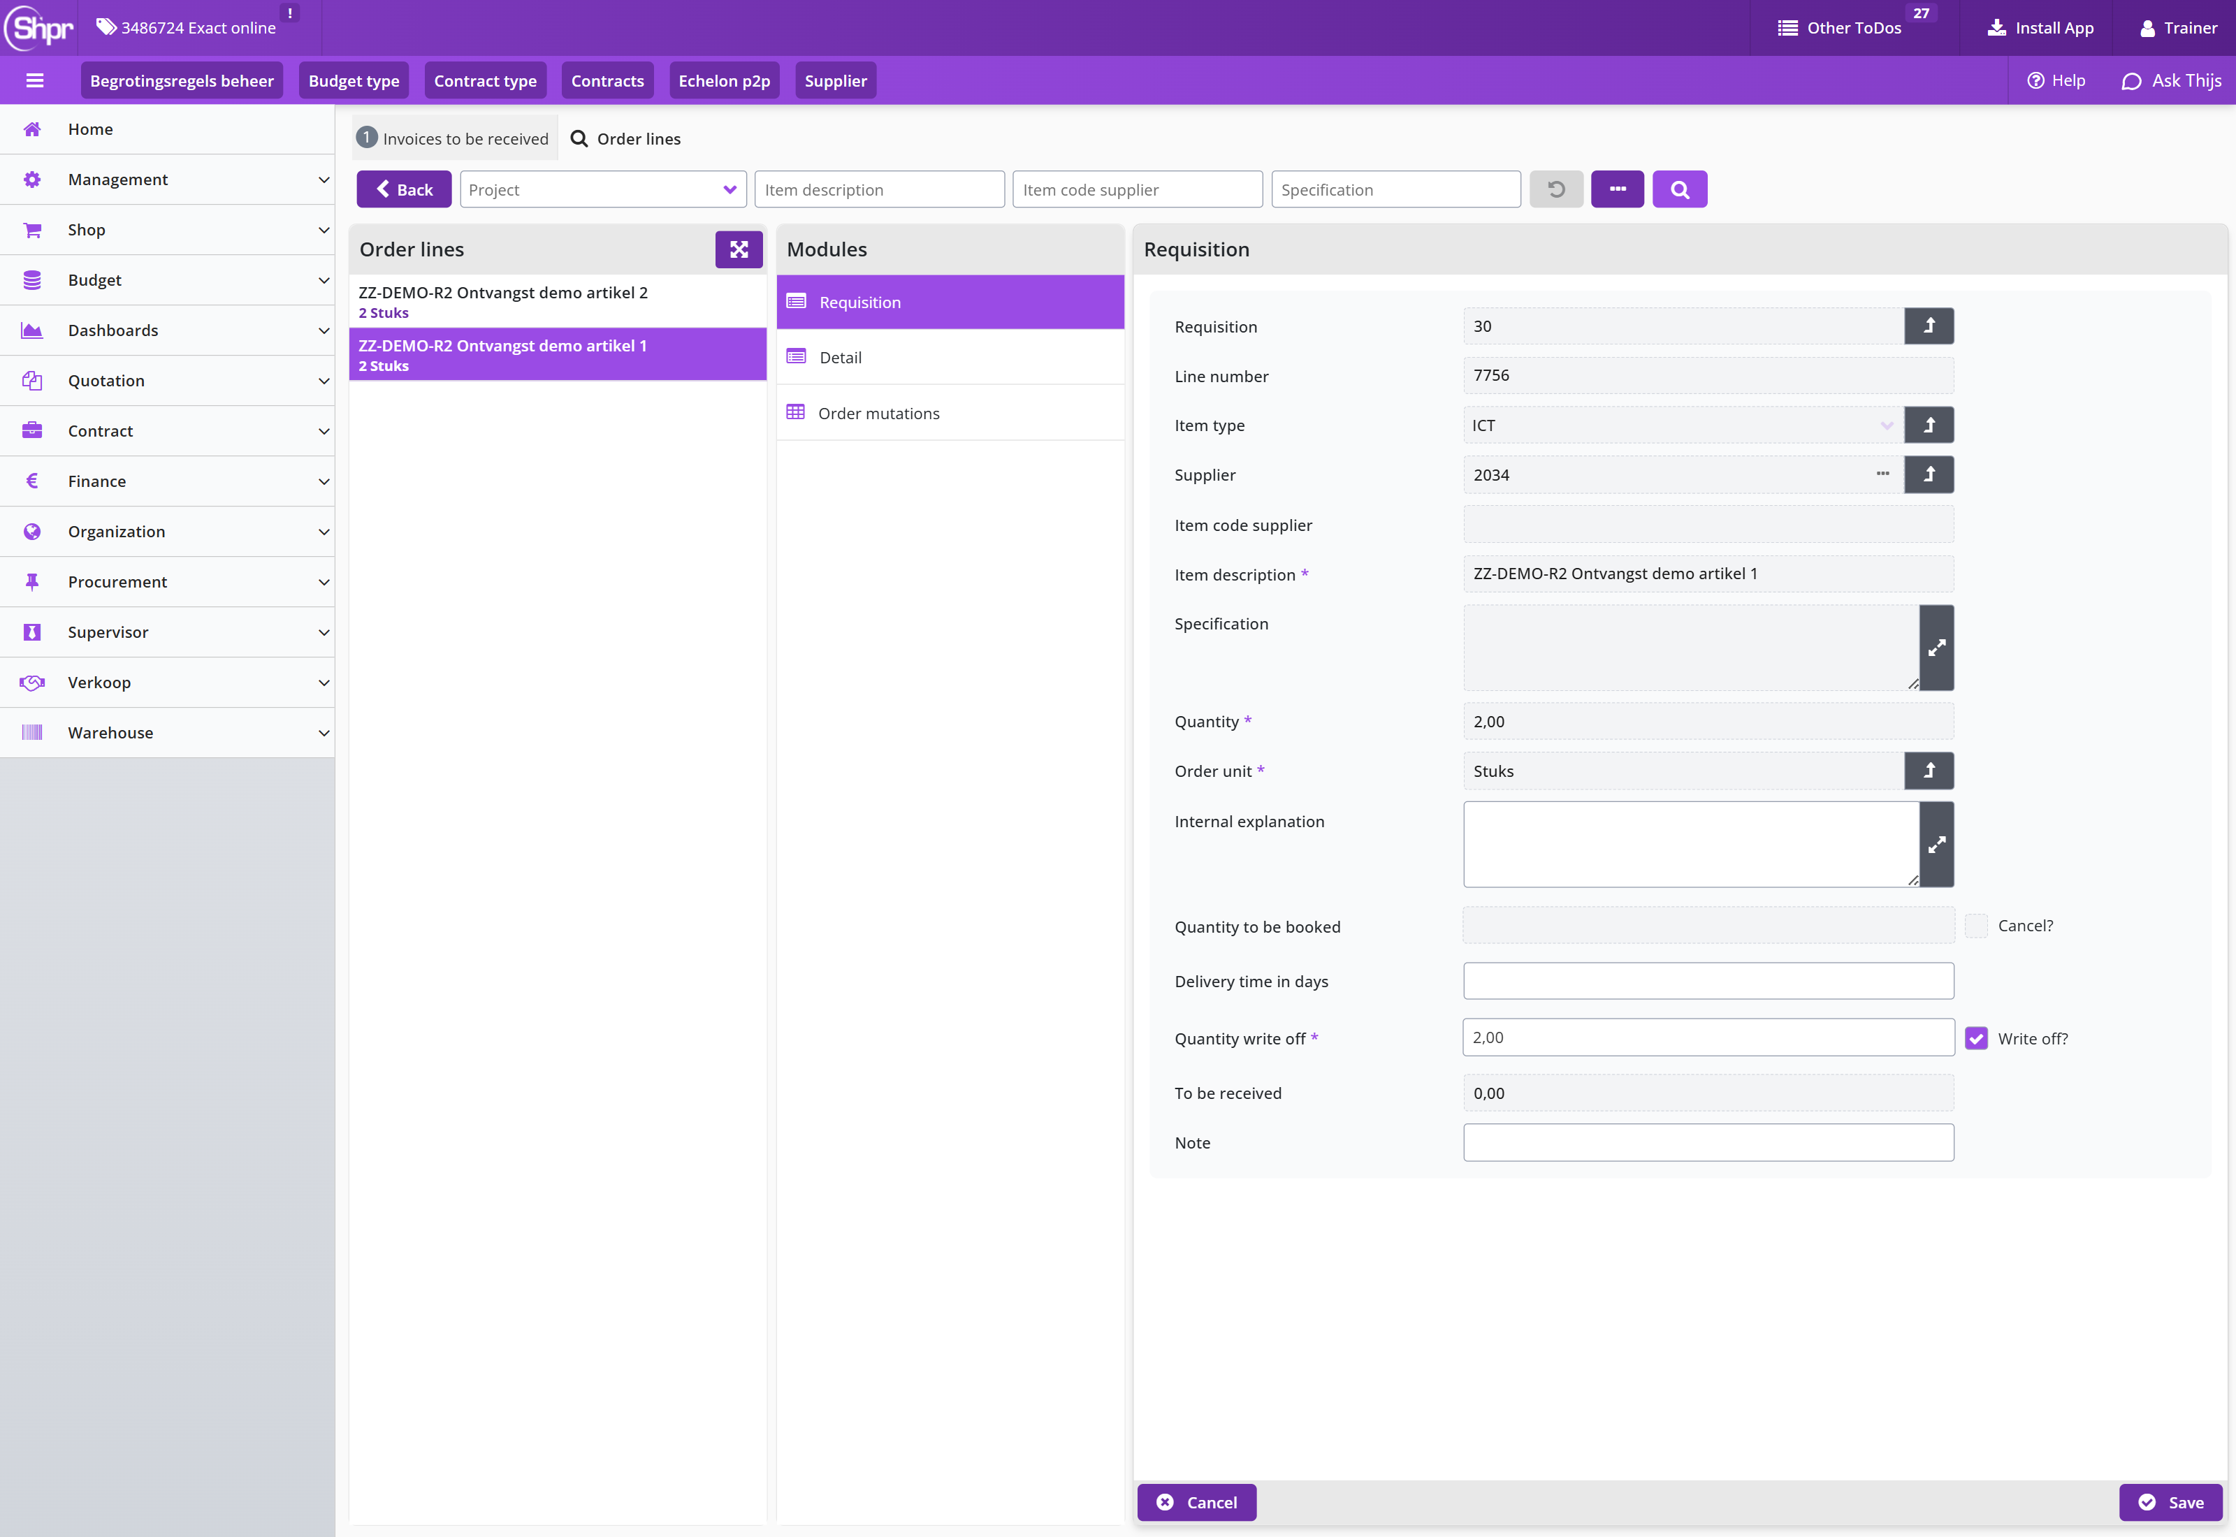Image resolution: width=2236 pixels, height=1537 pixels.
Task: Click the purple search magnifier button
Action: point(1679,190)
